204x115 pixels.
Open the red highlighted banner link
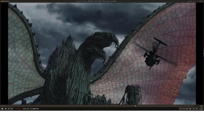pos(18,109)
